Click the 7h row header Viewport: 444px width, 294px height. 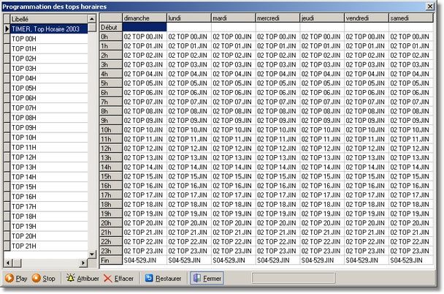click(x=111, y=102)
